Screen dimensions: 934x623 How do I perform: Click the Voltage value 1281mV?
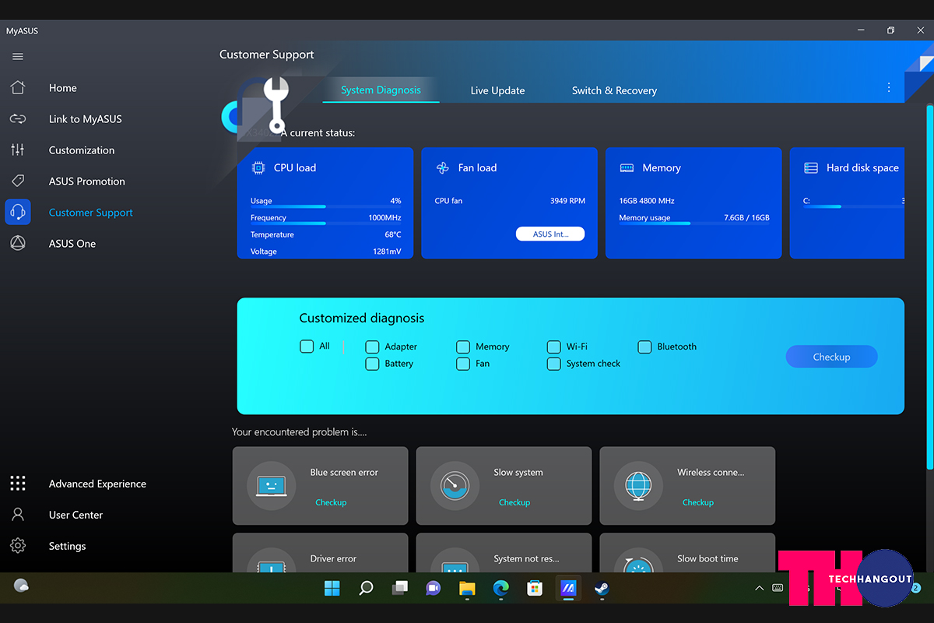(387, 252)
